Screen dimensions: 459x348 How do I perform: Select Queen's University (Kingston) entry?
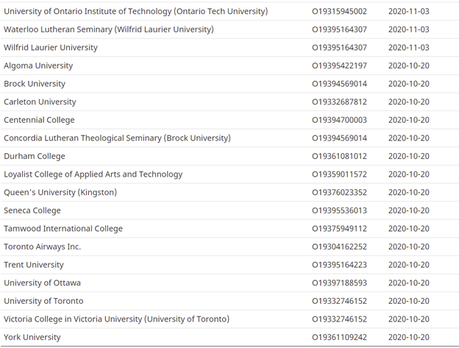coord(60,192)
